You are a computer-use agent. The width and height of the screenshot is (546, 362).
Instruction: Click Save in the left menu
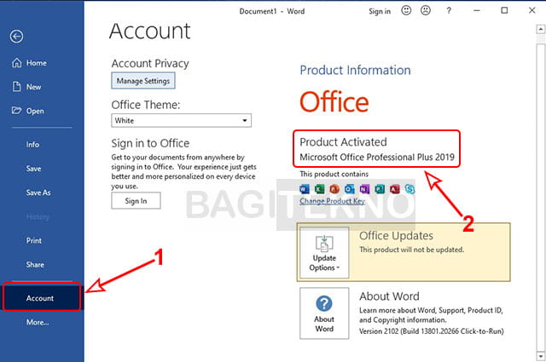click(x=33, y=169)
